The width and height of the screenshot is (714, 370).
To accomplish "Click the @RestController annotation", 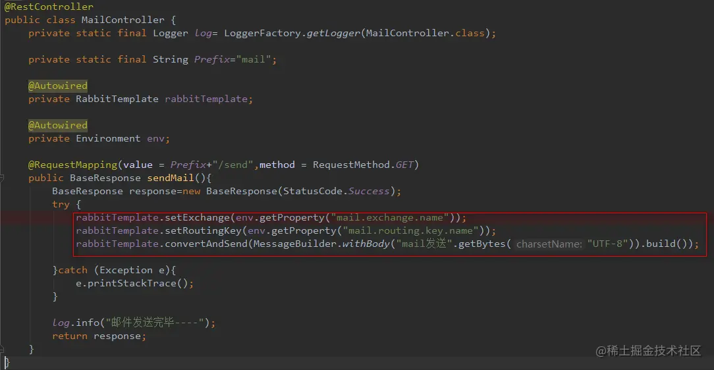I will 49,7.
